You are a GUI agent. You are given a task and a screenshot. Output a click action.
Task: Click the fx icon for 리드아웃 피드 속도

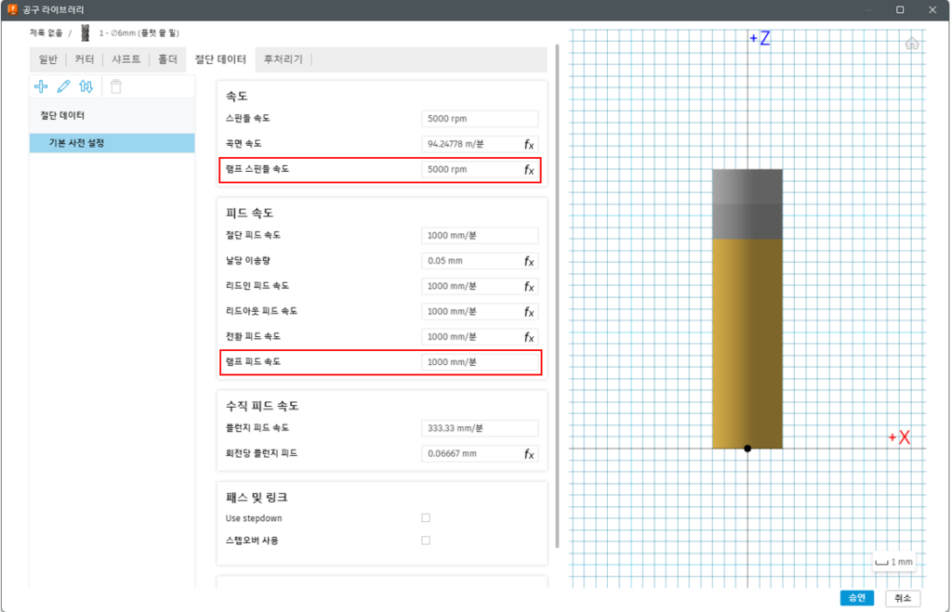(x=529, y=312)
